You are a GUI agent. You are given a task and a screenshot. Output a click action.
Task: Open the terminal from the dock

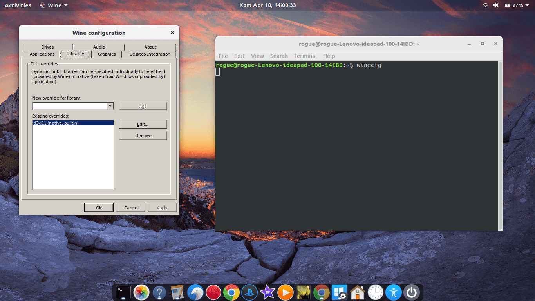[x=123, y=292]
